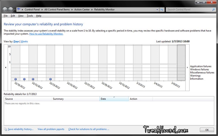Click the Warnings legend label
The height and width of the screenshot is (136, 218).
click(x=195, y=76)
